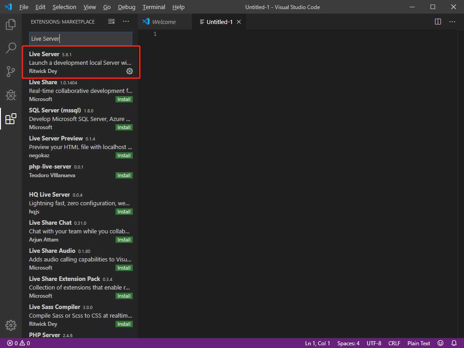Screen dimensions: 464x348
Task: Open the Explorer view in activity bar
Action: (11, 24)
